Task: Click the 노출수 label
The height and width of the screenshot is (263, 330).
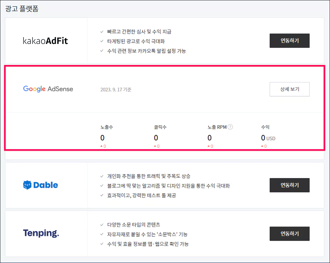Action: click(x=106, y=127)
